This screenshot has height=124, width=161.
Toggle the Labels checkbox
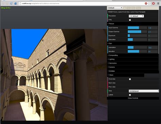130,95
